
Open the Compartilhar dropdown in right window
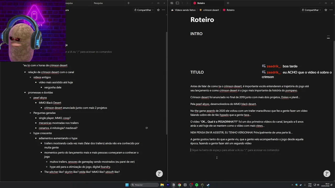coord(311,10)
